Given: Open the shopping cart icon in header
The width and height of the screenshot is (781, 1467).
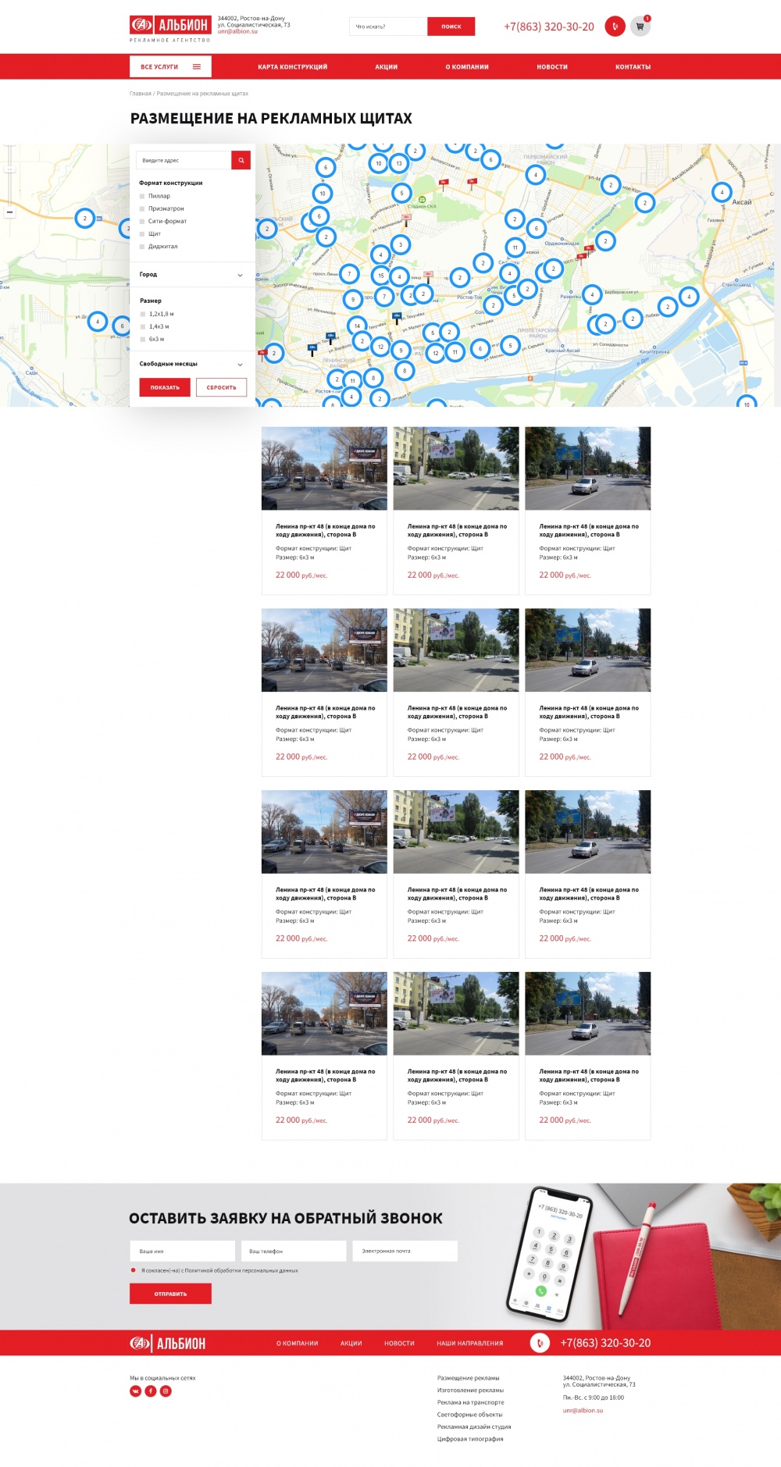Looking at the screenshot, I should 640,27.
